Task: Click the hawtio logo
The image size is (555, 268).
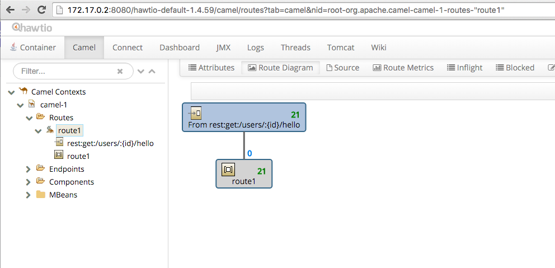Action: point(32,27)
